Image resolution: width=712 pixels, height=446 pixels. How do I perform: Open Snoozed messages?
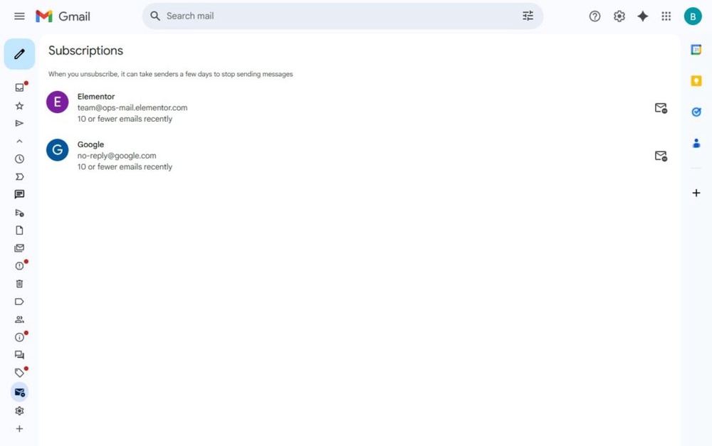(x=19, y=159)
